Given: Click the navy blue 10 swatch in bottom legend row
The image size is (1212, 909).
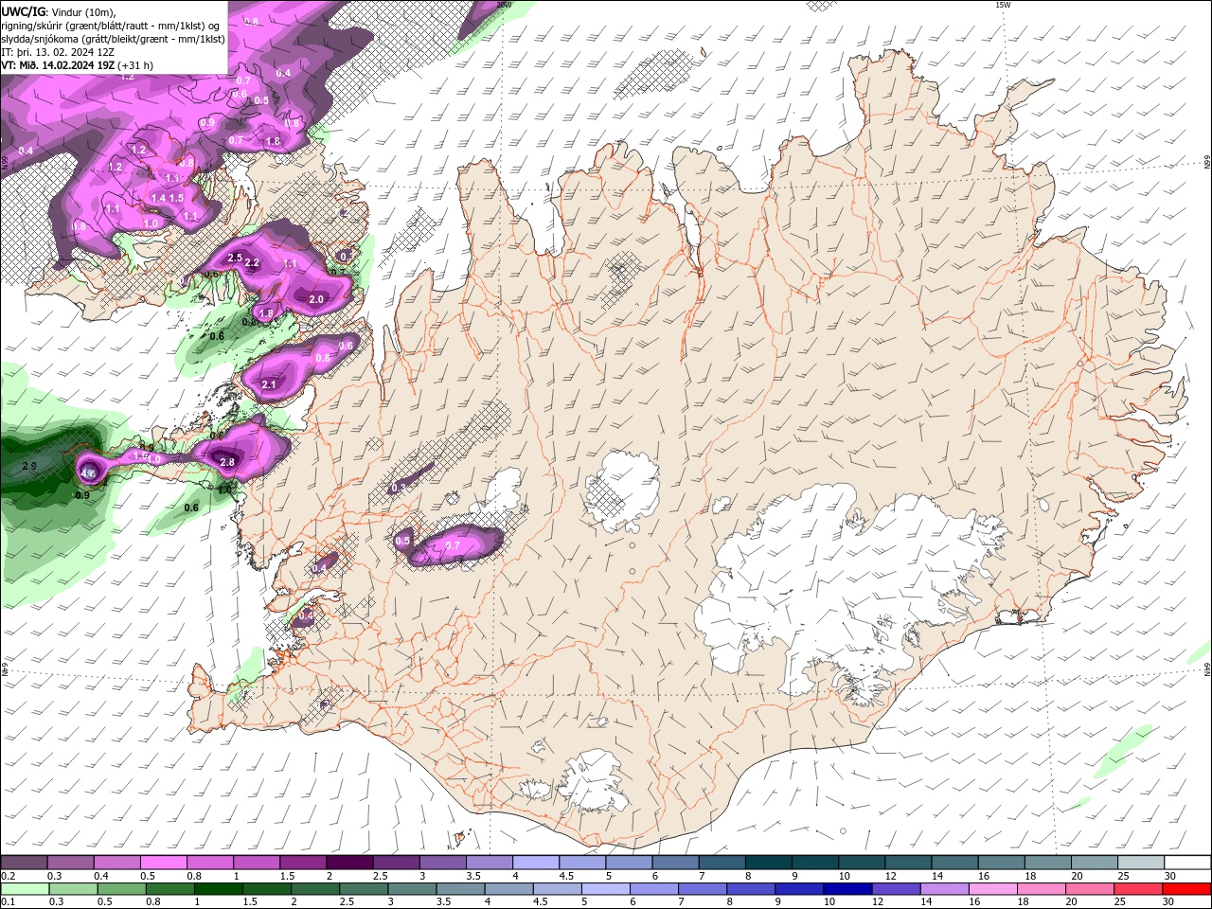Looking at the screenshot, I should [848, 889].
